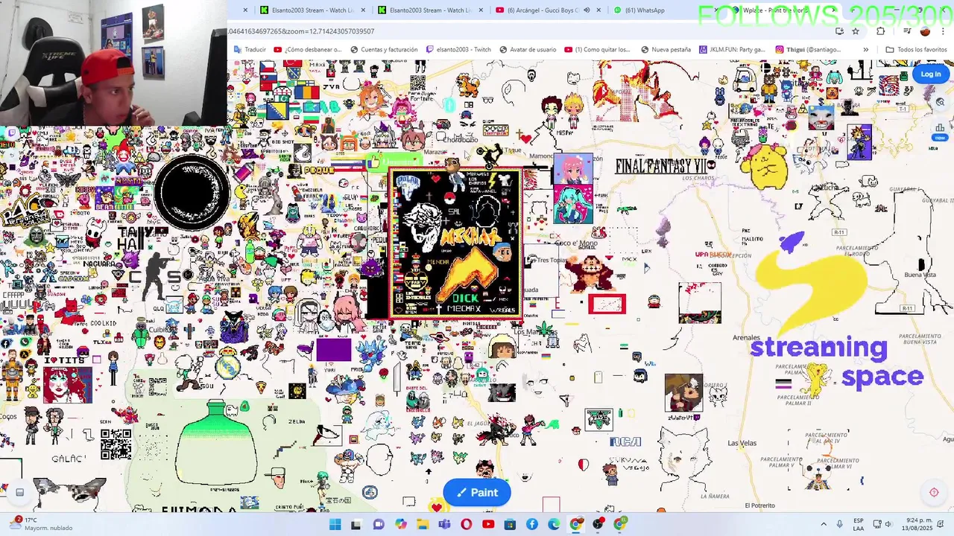Open Thigui Instagram bookmark

coord(808,50)
